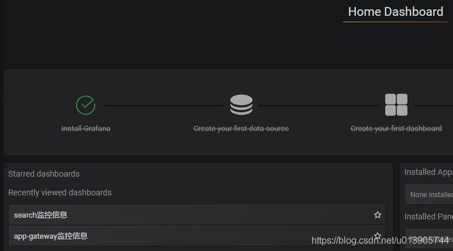Screen dimensions: 453x251
Task: Click the None installed apps entry
Action: tap(431, 194)
